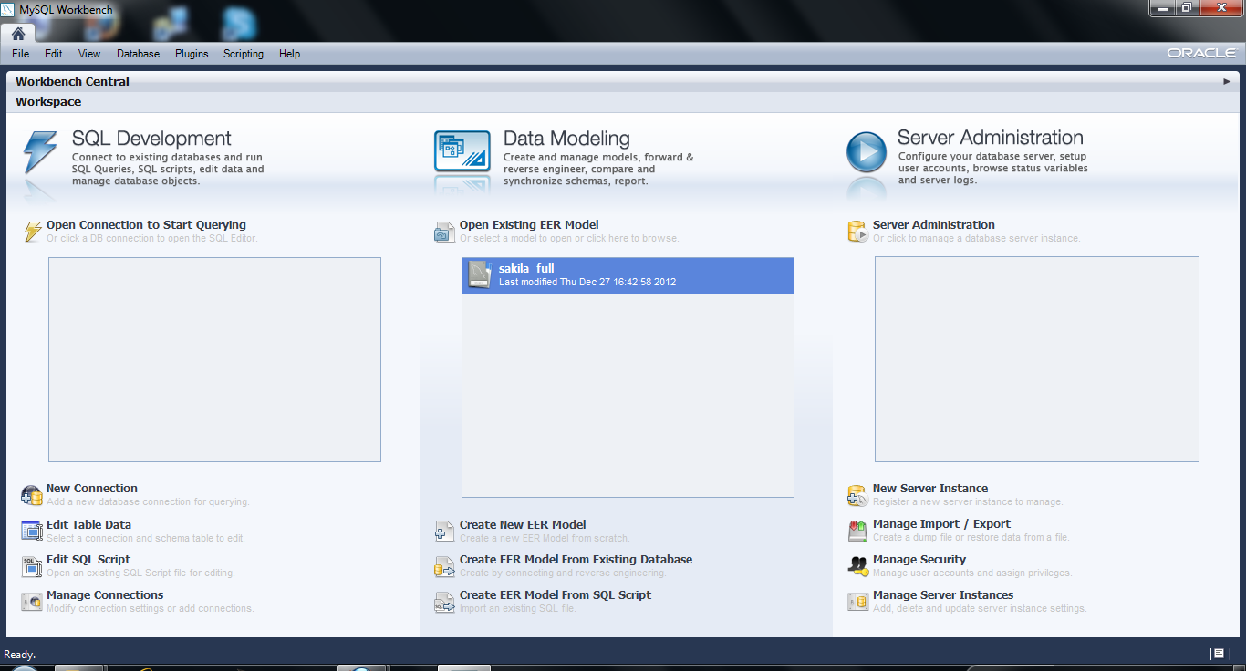Screen dimensions: 1246x671
Task: Click the output panel icon in status bar
Action: pyautogui.click(x=1218, y=654)
